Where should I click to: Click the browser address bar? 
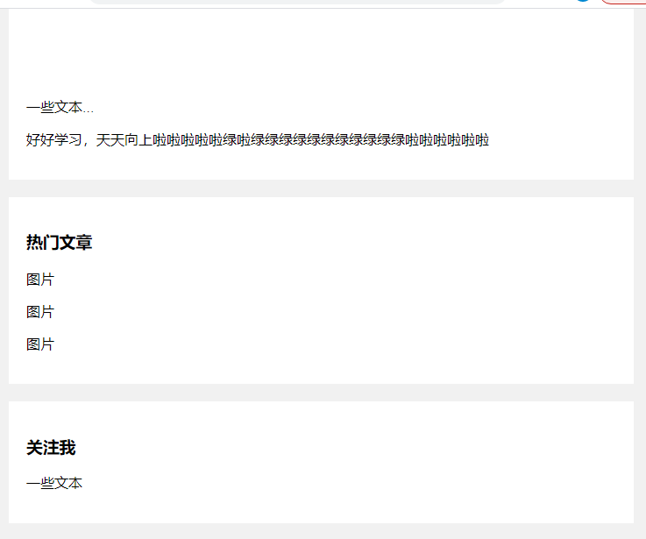click(296, 2)
